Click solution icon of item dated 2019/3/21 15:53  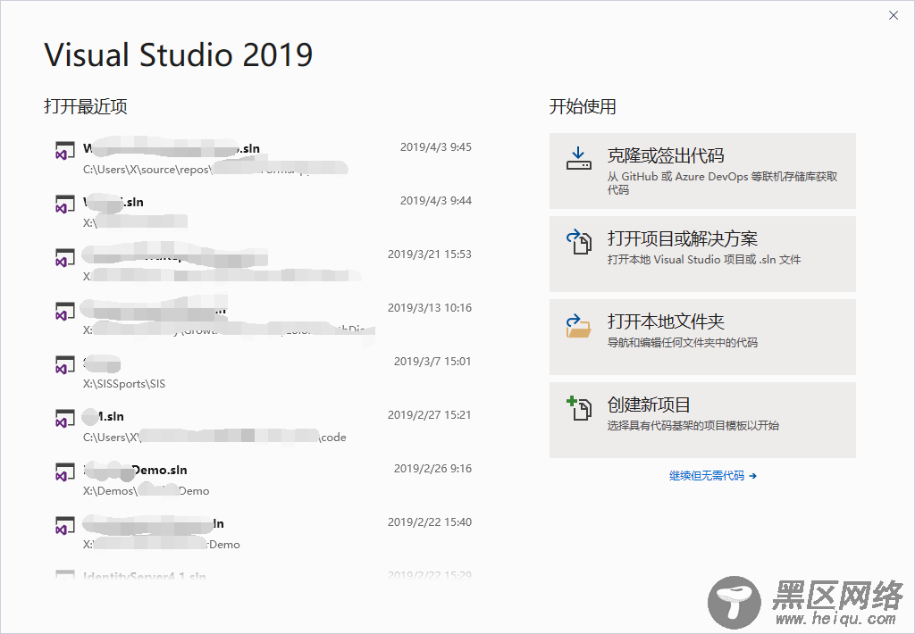(x=64, y=258)
